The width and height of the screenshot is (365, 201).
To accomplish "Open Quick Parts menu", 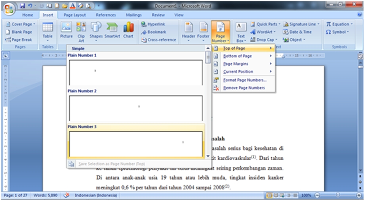I will 265,24.
